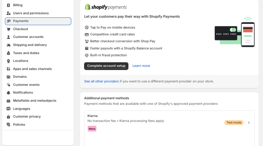Click the Locations pin icon

coord(8,61)
